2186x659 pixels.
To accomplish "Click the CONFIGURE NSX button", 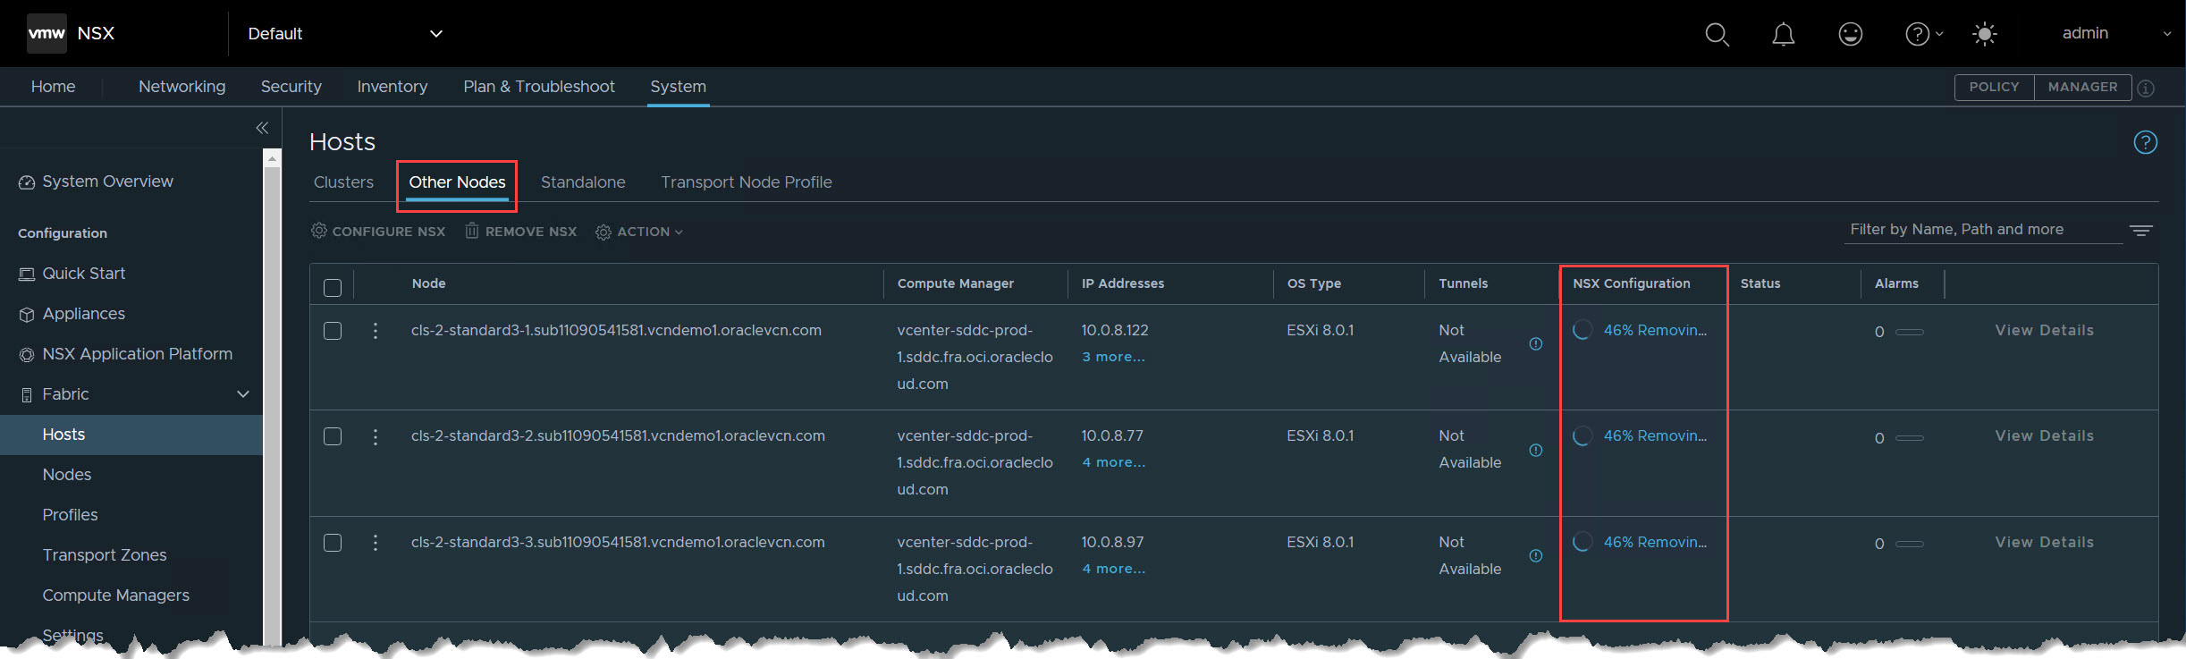I will (378, 232).
